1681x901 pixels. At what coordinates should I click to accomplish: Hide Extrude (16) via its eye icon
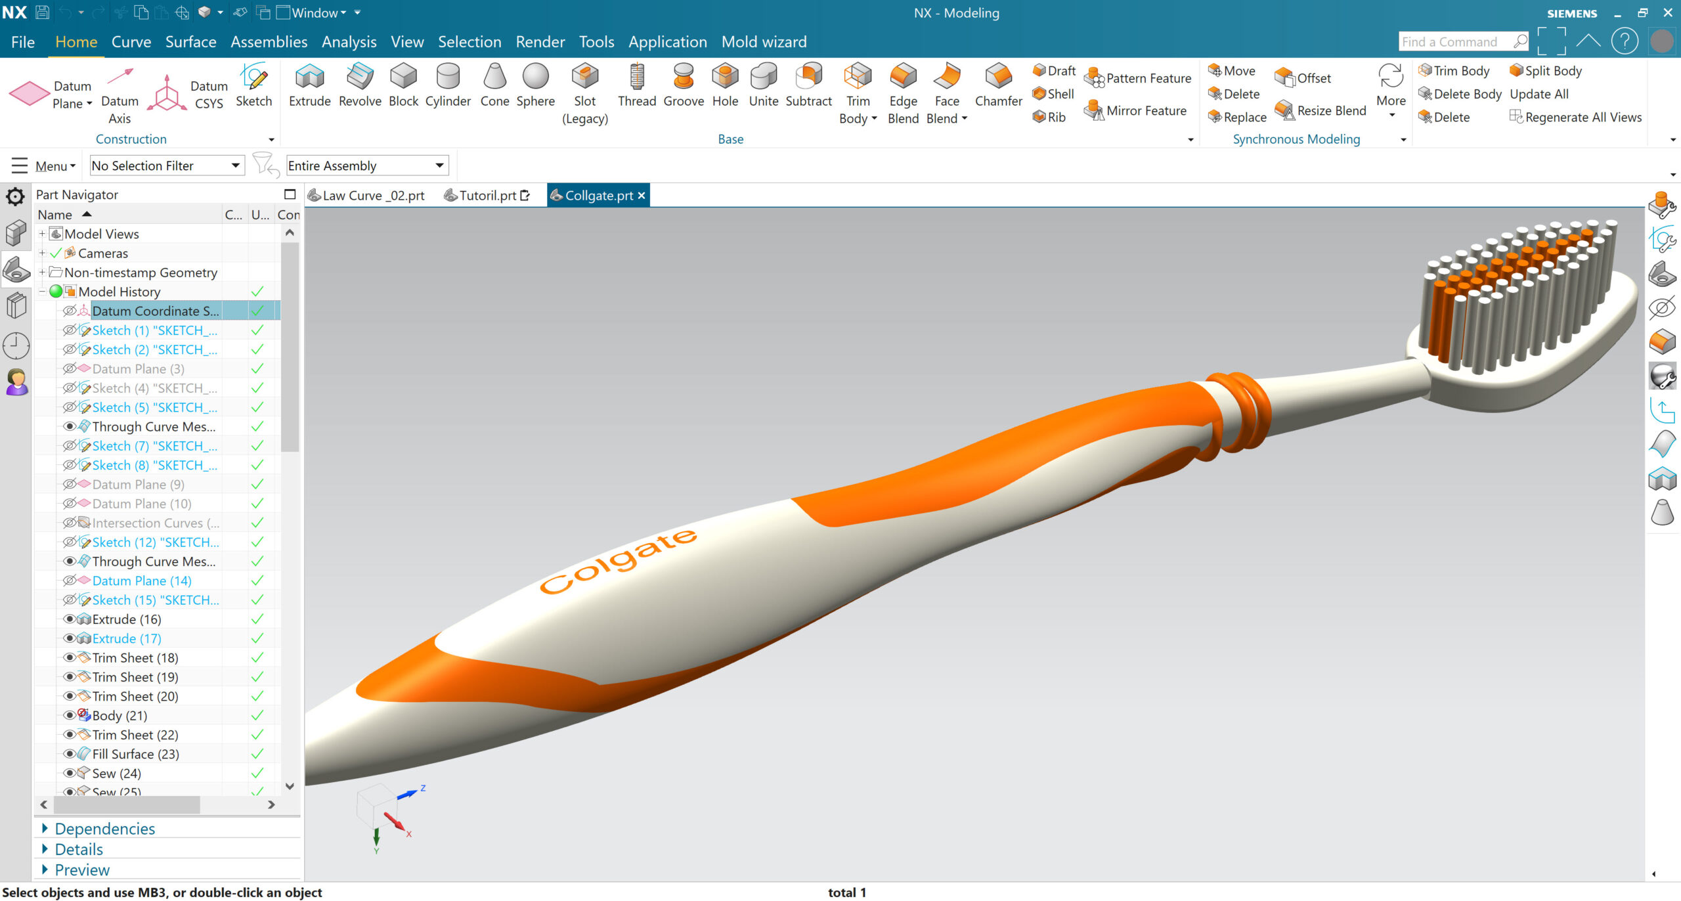tap(69, 619)
